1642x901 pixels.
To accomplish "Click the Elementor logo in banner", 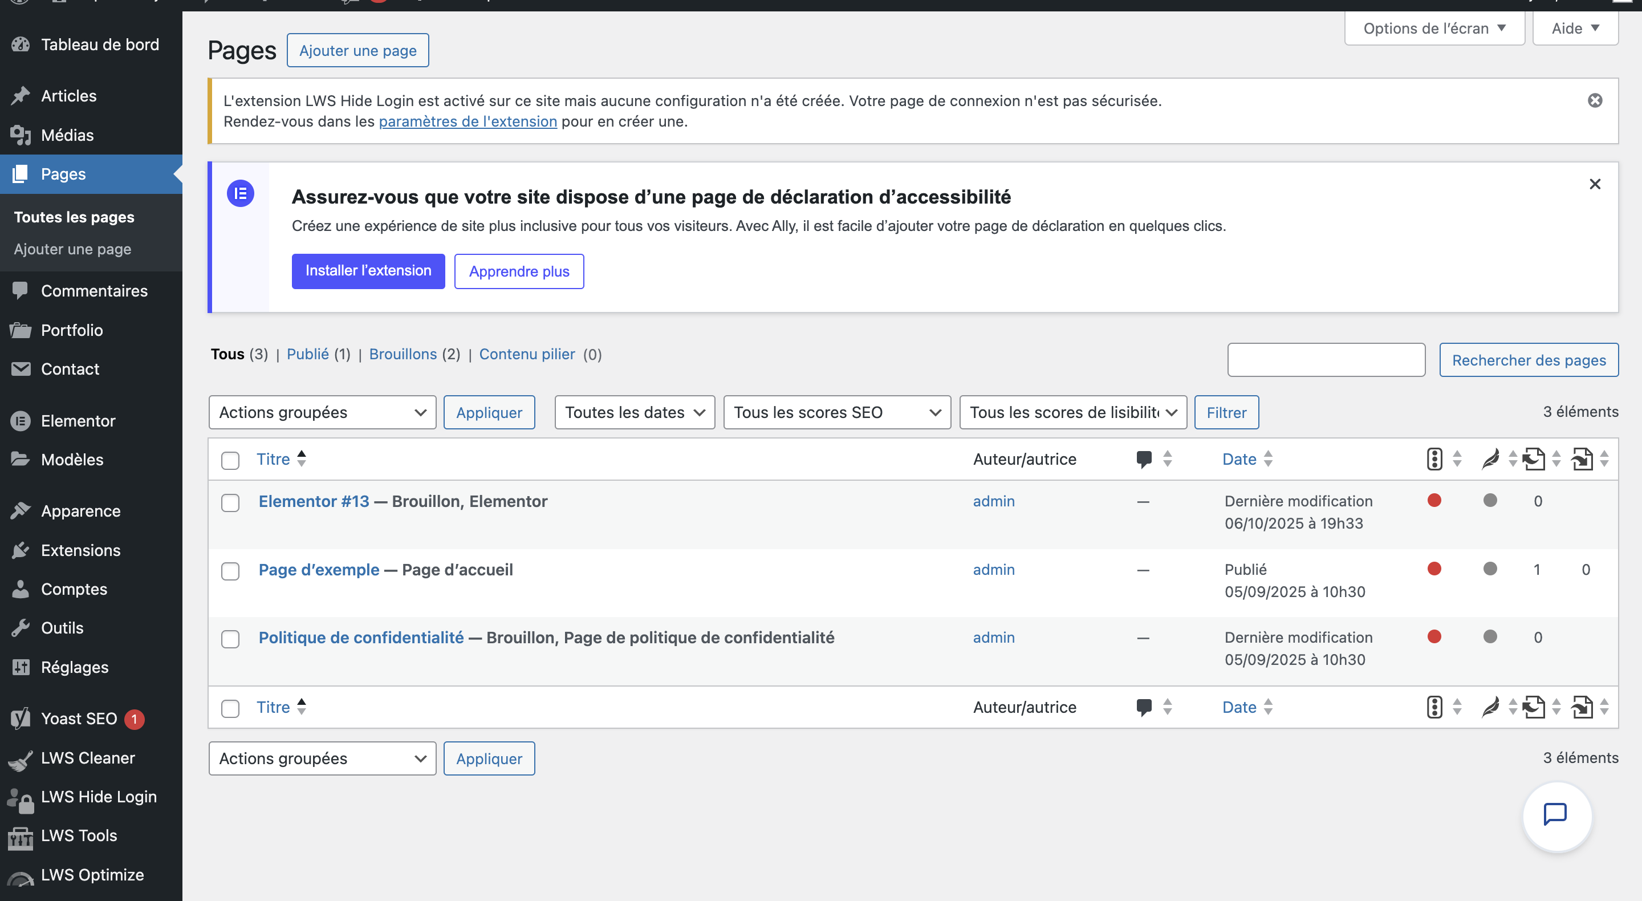I will pos(240,193).
